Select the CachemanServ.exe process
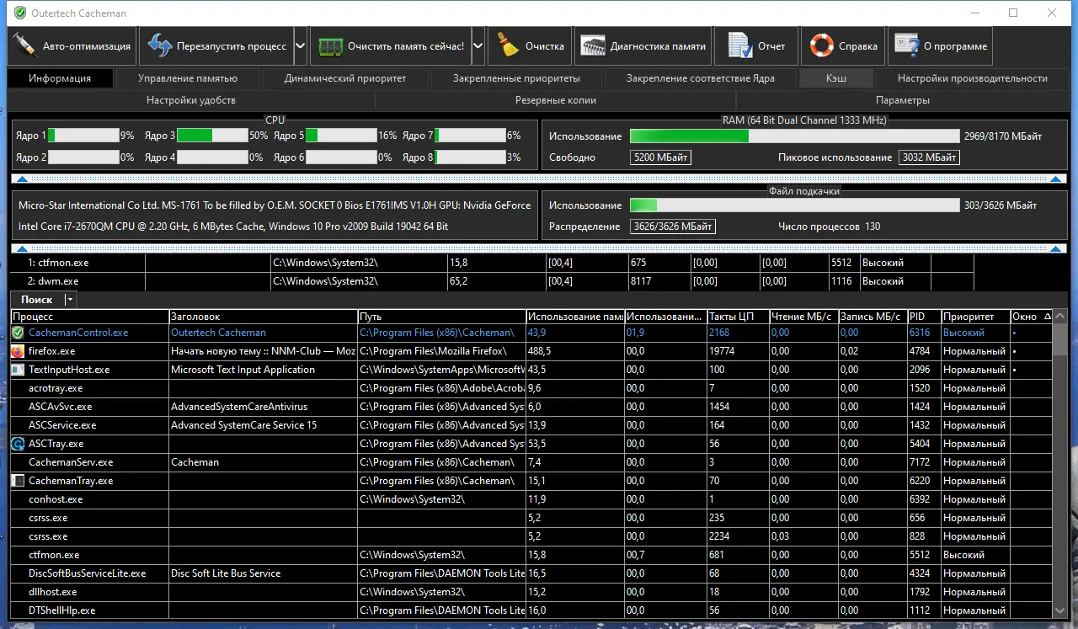The height and width of the screenshot is (629, 1078). click(x=531, y=462)
